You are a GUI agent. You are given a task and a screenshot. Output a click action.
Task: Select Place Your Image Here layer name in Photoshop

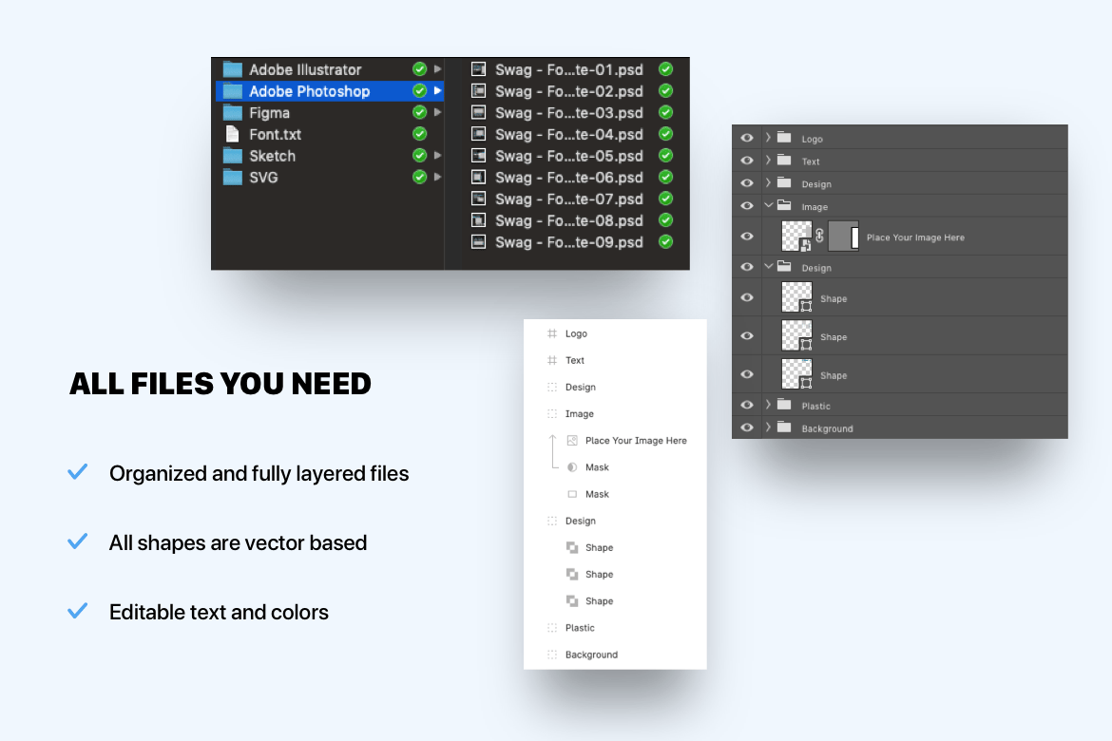tap(915, 237)
